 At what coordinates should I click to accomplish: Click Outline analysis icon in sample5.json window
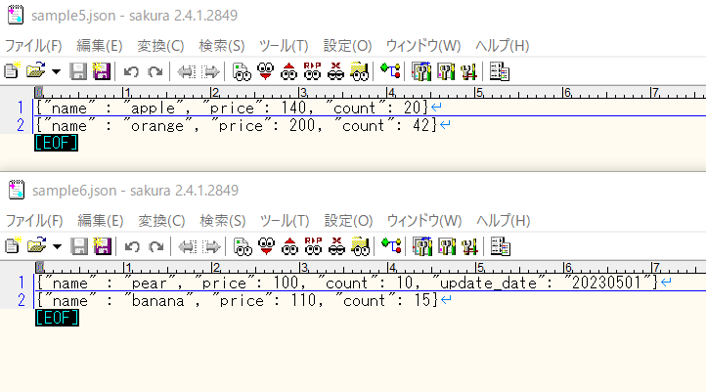pos(391,71)
